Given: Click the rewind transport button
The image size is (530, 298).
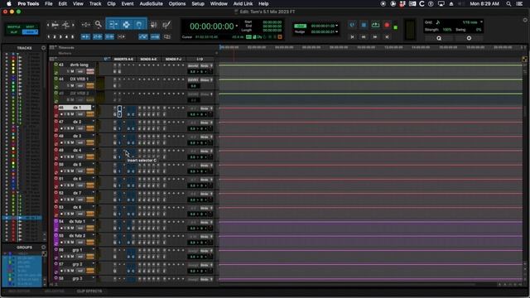Looking at the screenshot, I should [x=364, y=36].
